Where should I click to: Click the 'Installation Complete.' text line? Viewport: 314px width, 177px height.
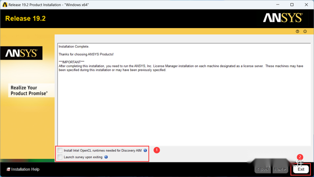click(74, 46)
